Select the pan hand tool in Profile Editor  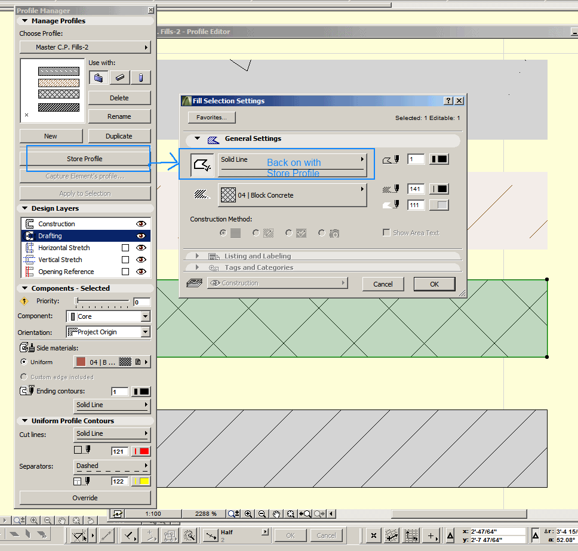[x=276, y=514]
